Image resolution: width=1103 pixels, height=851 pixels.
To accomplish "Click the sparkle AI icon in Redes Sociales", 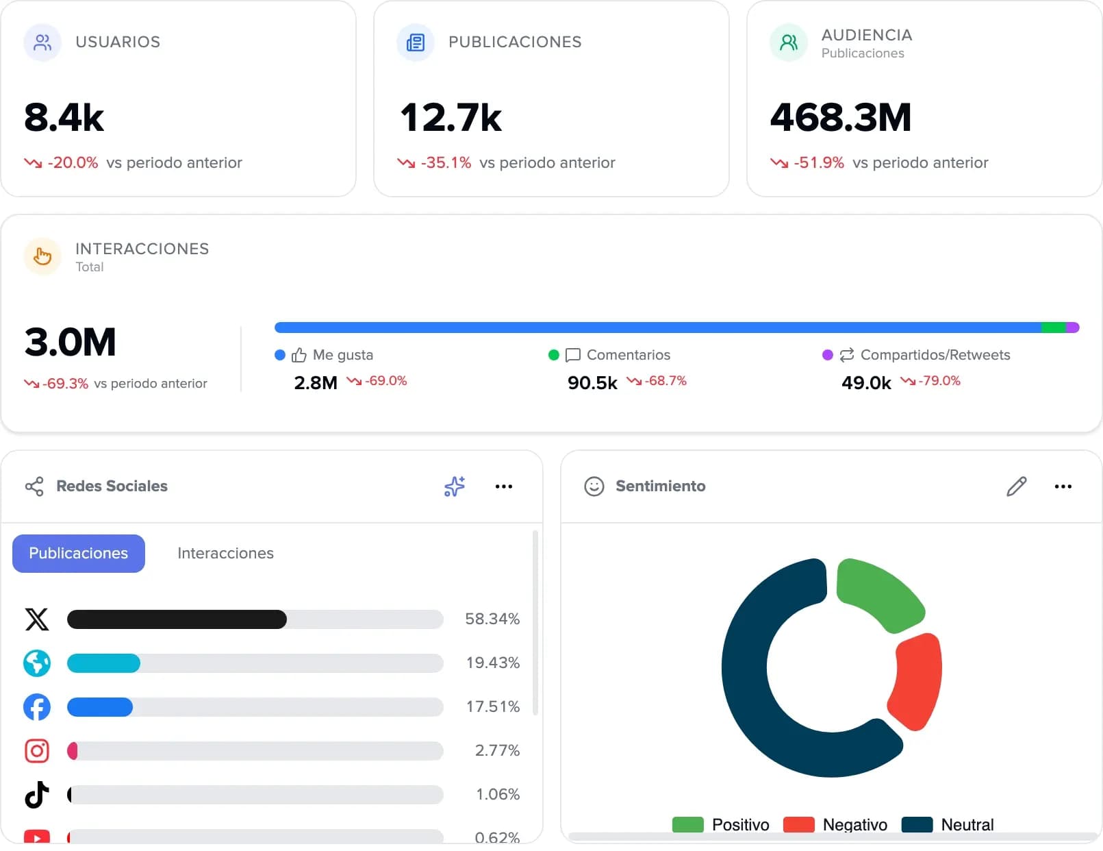I will point(455,486).
